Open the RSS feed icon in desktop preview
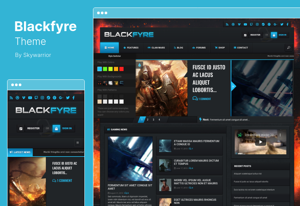Image resolution: width=300 pixels, height=206 pixels. (227, 24)
